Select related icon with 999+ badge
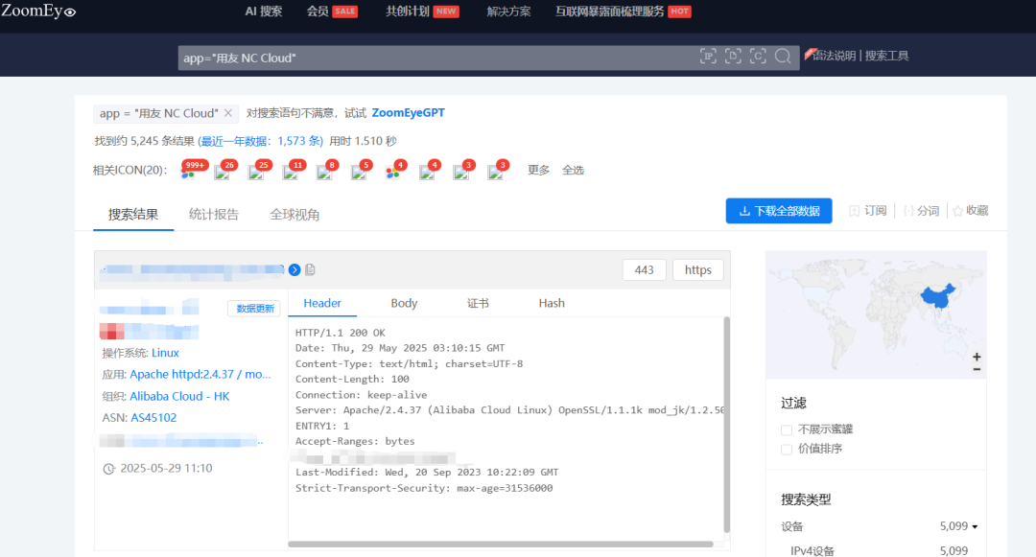This screenshot has height=557, width=1036. [189, 173]
